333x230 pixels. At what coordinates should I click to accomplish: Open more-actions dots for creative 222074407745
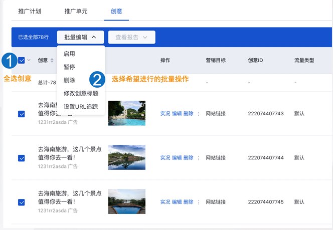[x=199, y=202]
